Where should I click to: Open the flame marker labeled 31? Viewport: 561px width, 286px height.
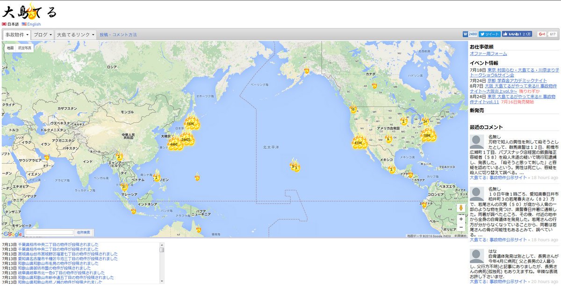[123, 187]
